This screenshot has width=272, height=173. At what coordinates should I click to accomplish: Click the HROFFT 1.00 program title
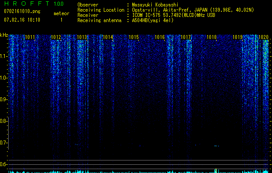click(x=34, y=3)
